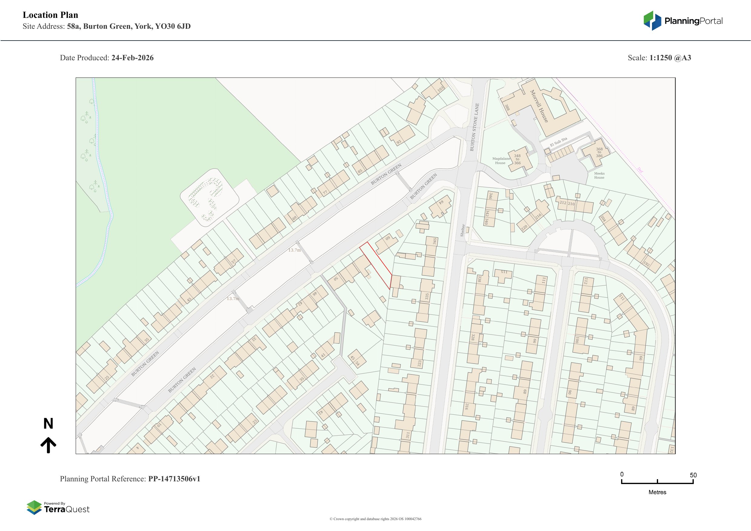Click the scale bar above Metres
The image size is (751, 531).
coord(657,483)
